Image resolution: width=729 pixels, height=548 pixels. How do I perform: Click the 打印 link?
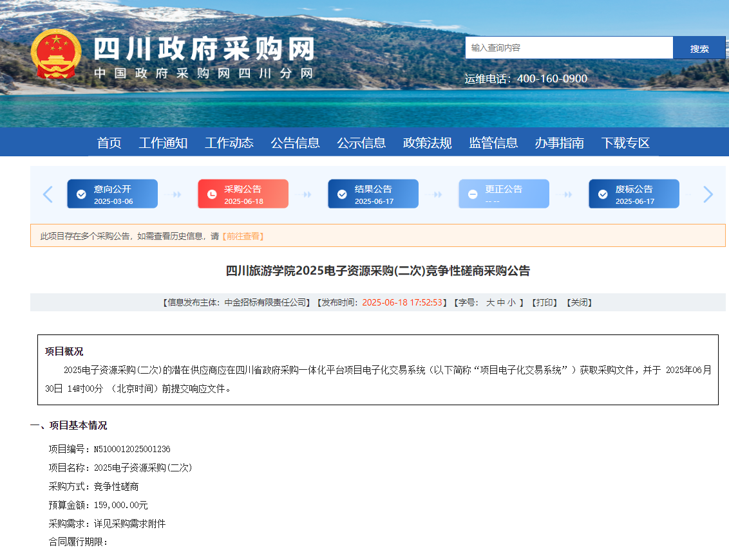click(544, 302)
